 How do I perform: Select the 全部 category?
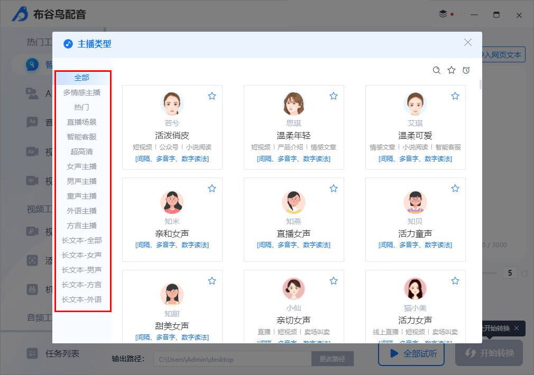[81, 77]
